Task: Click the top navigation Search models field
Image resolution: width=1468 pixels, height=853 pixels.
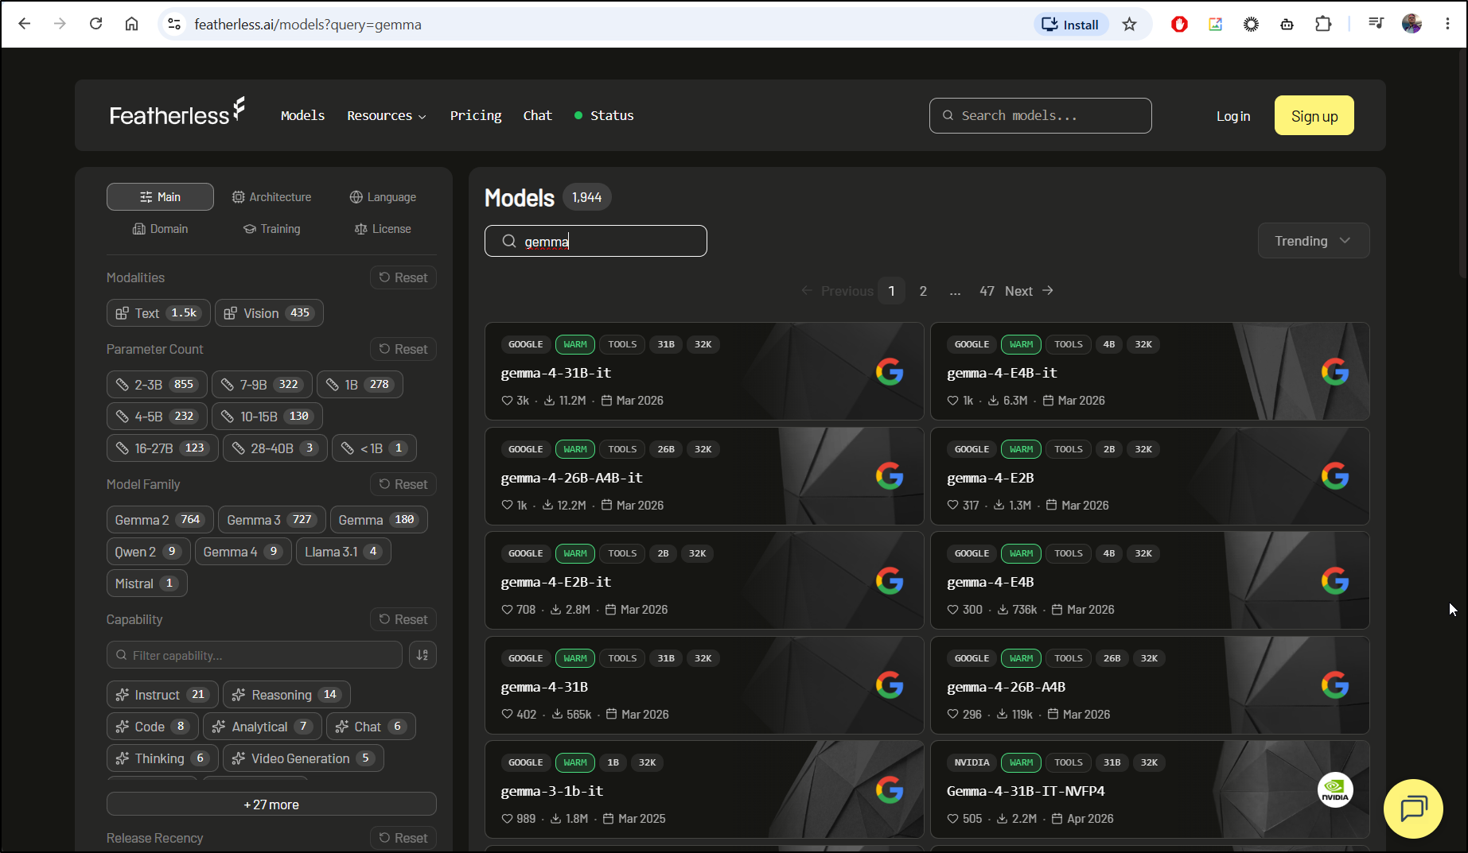Action: [1040, 115]
